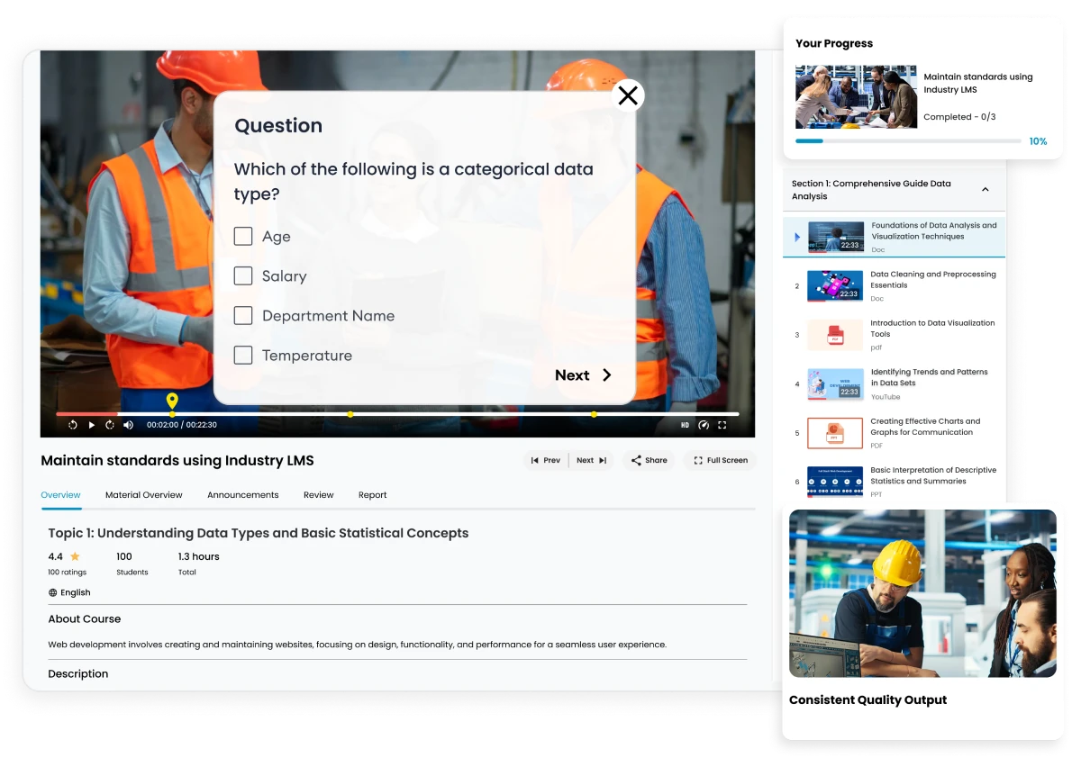Screen dimensions: 1081x758
Task: Open the HD quality option
Action: pos(686,424)
